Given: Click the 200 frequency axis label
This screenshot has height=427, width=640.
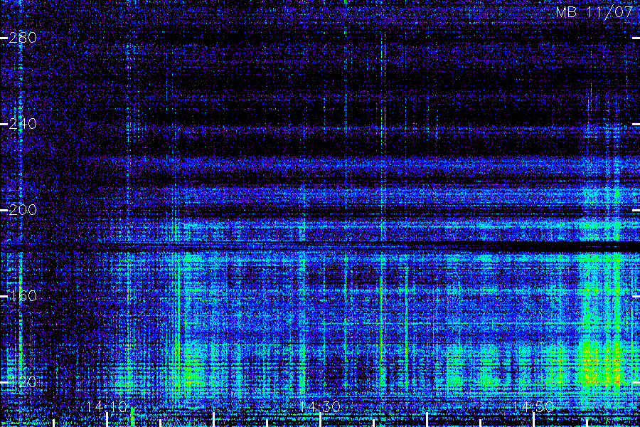Looking at the screenshot, I should 23,210.
